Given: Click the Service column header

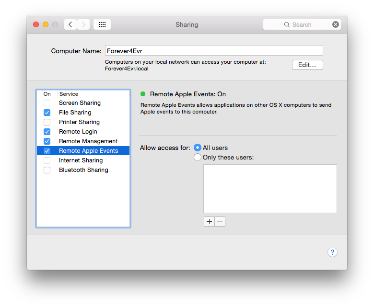Looking at the screenshot, I should tap(93, 94).
